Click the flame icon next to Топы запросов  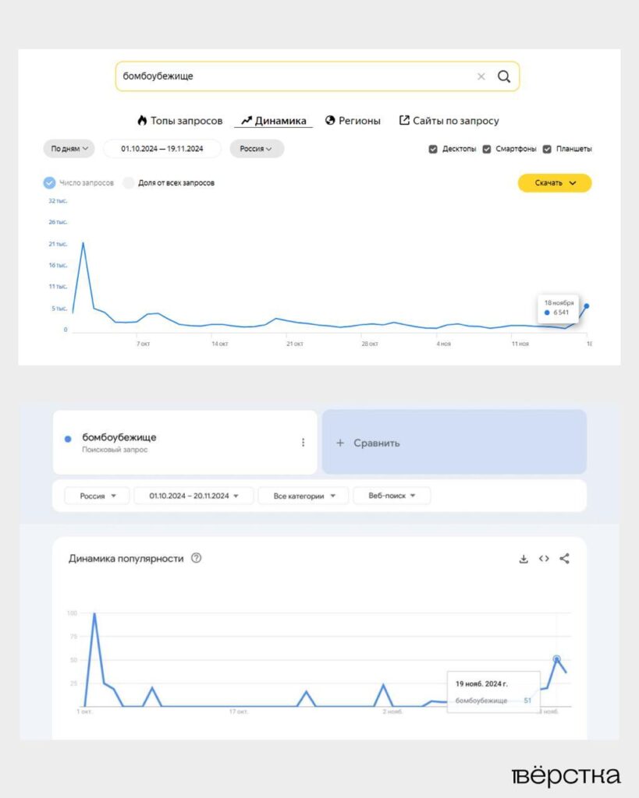(141, 120)
